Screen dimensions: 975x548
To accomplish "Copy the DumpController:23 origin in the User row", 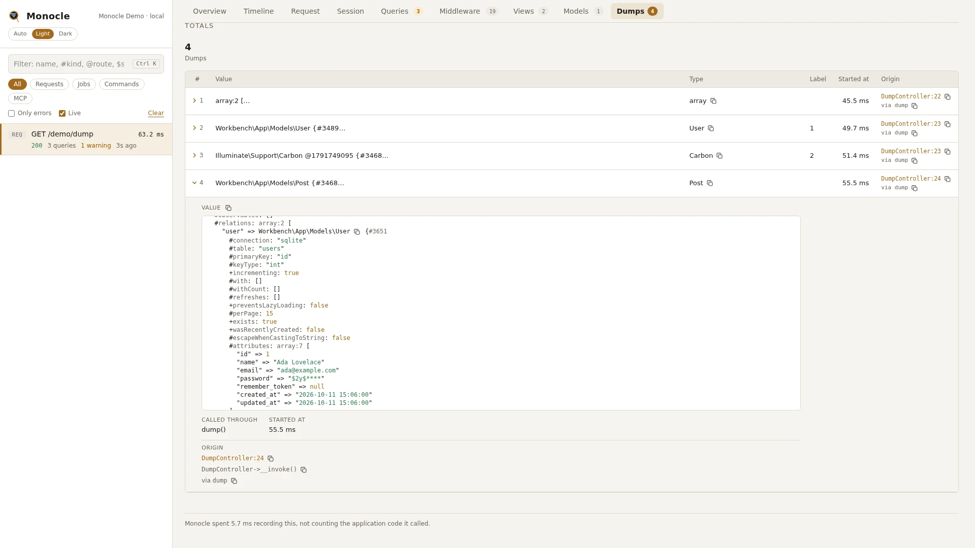I will point(948,124).
